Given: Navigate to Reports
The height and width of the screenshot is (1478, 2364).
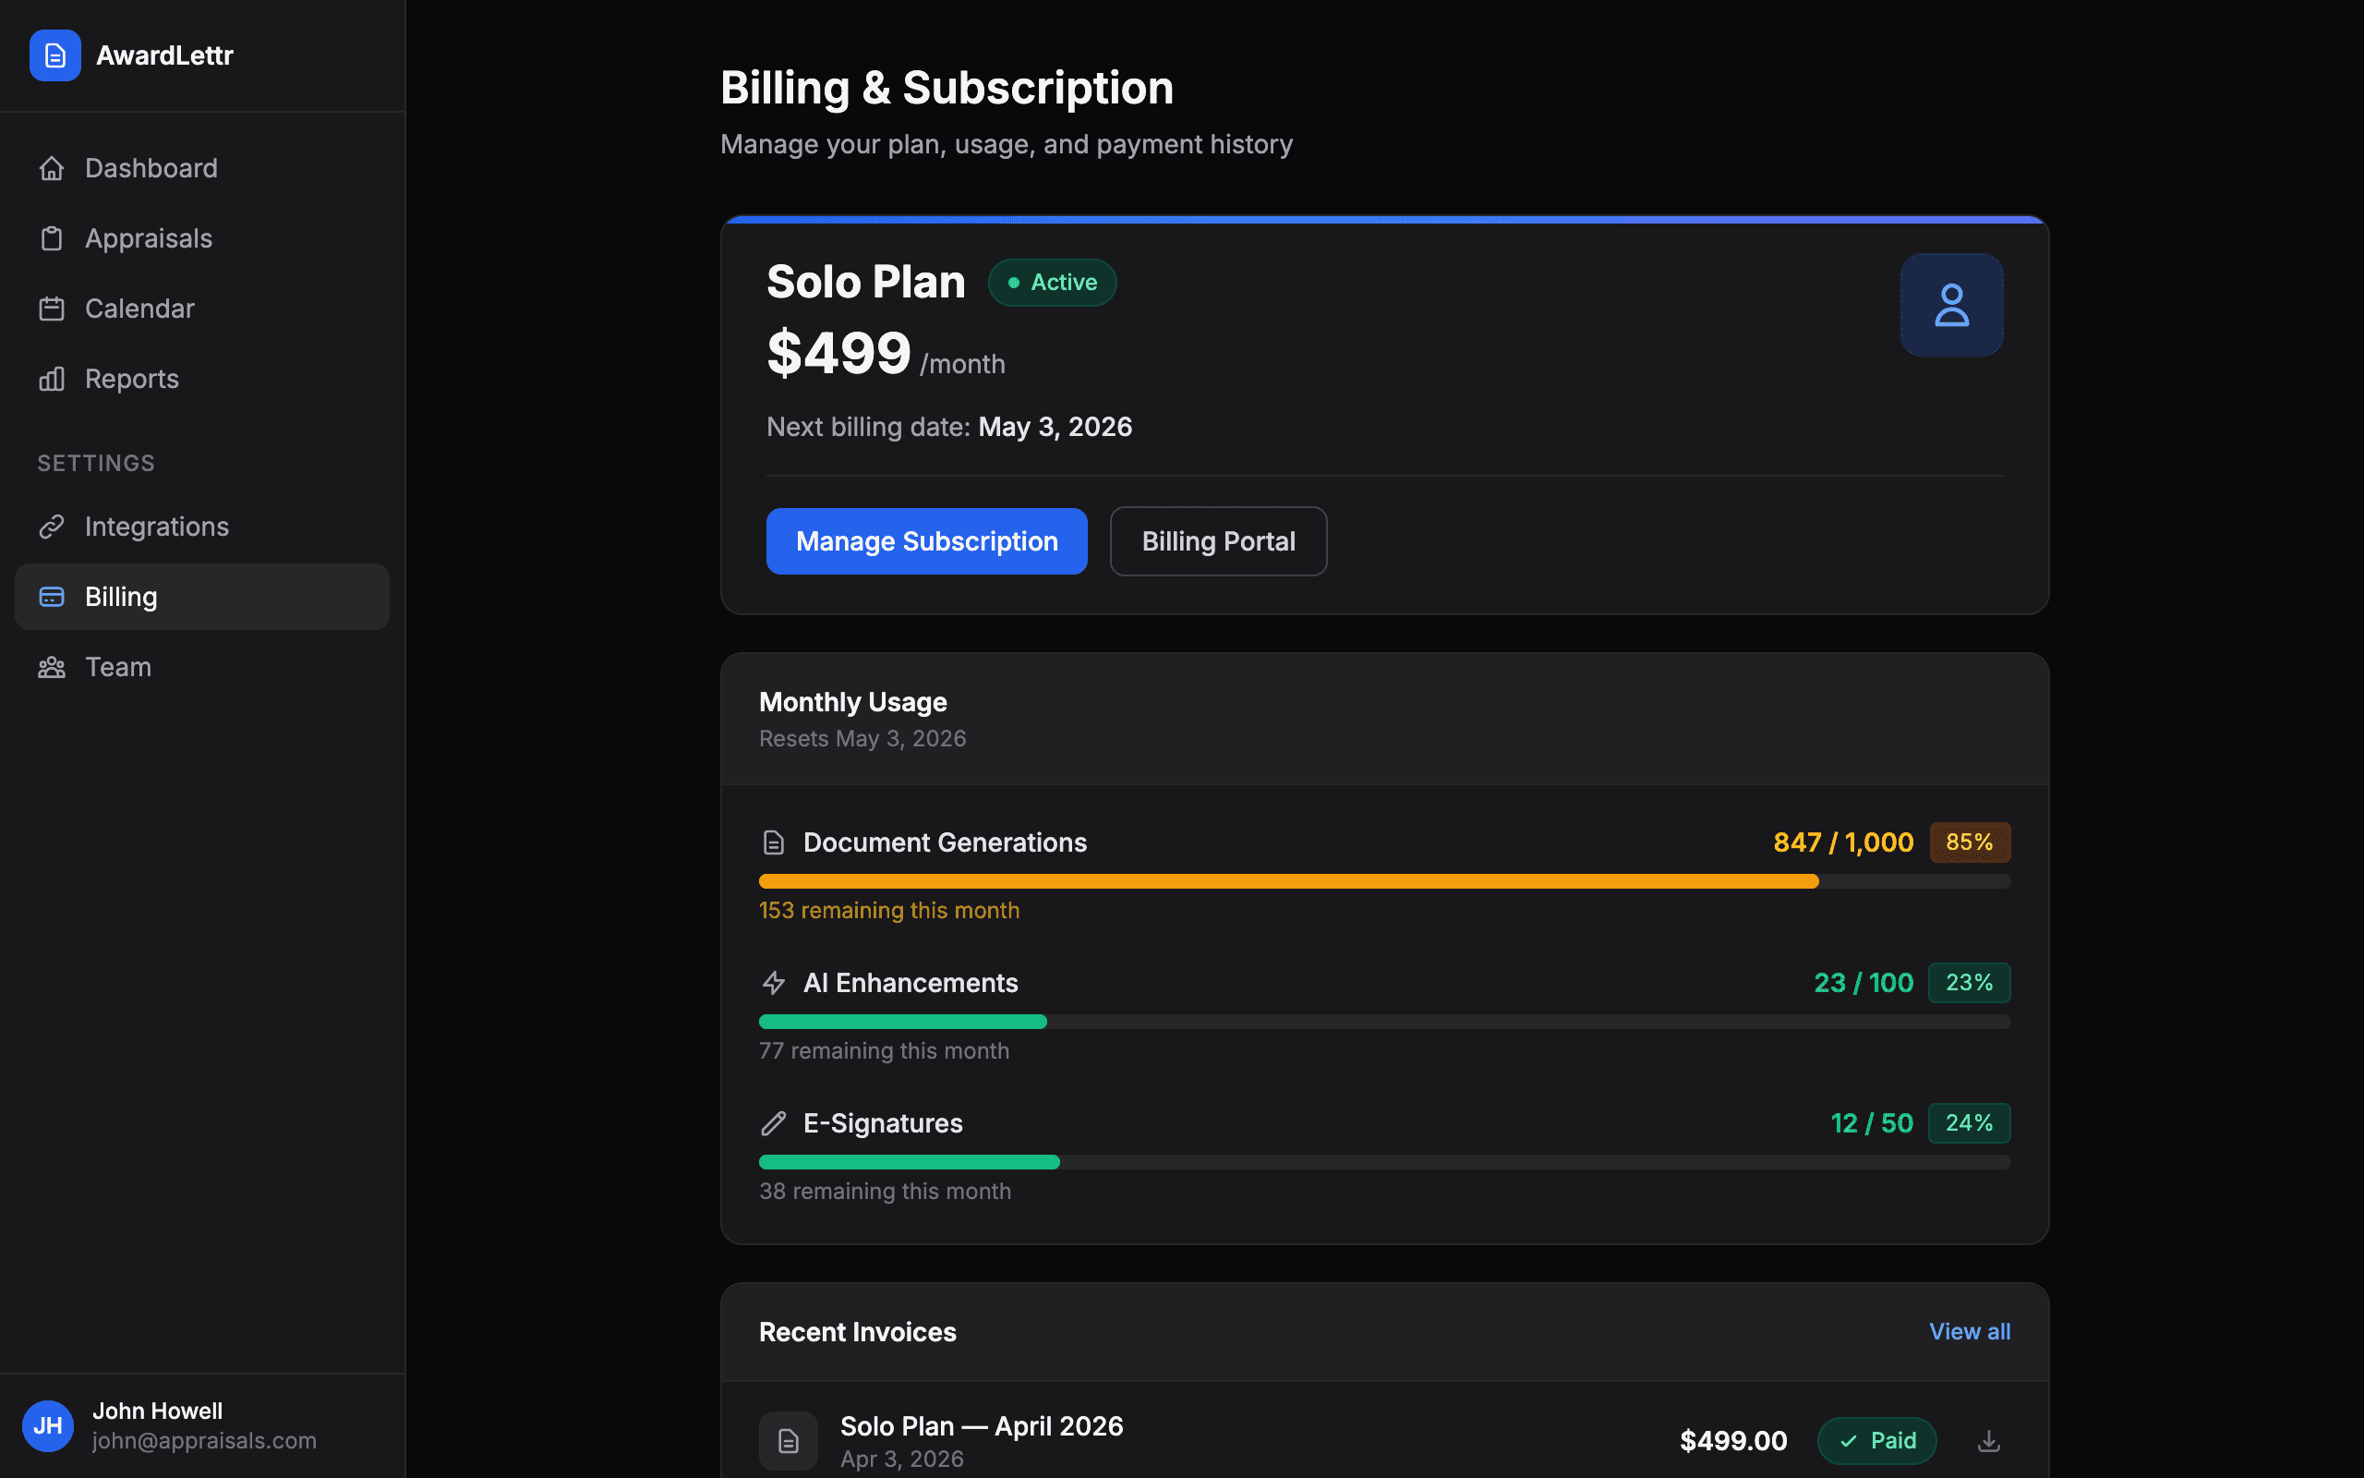Looking at the screenshot, I should click(202, 380).
